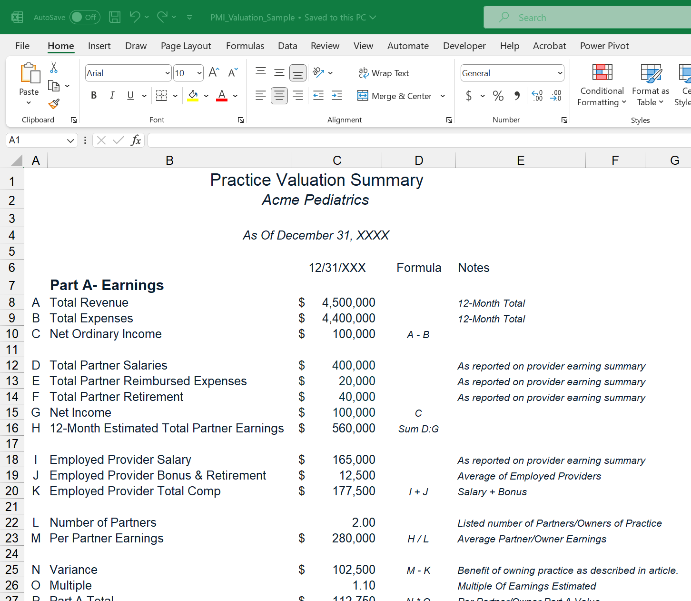Select the Format Painter brush icon
The width and height of the screenshot is (691, 601).
[54, 103]
